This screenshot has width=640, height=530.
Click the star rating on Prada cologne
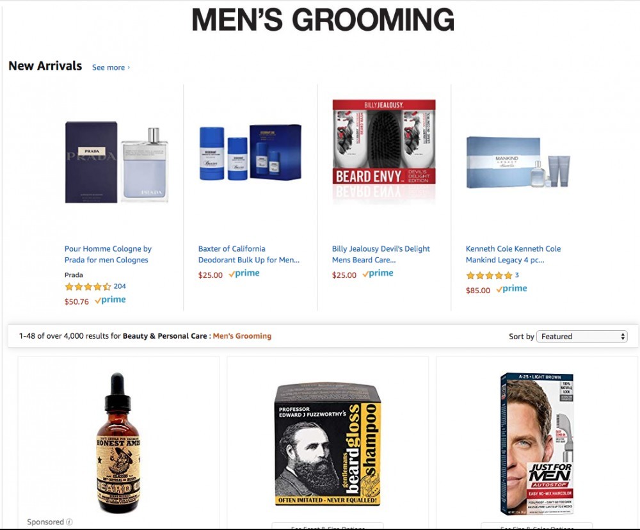(88, 287)
